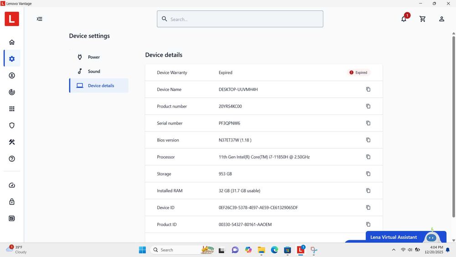Click product number 20YRS4KC00 text
The height and width of the screenshot is (257, 456).
coord(230,106)
